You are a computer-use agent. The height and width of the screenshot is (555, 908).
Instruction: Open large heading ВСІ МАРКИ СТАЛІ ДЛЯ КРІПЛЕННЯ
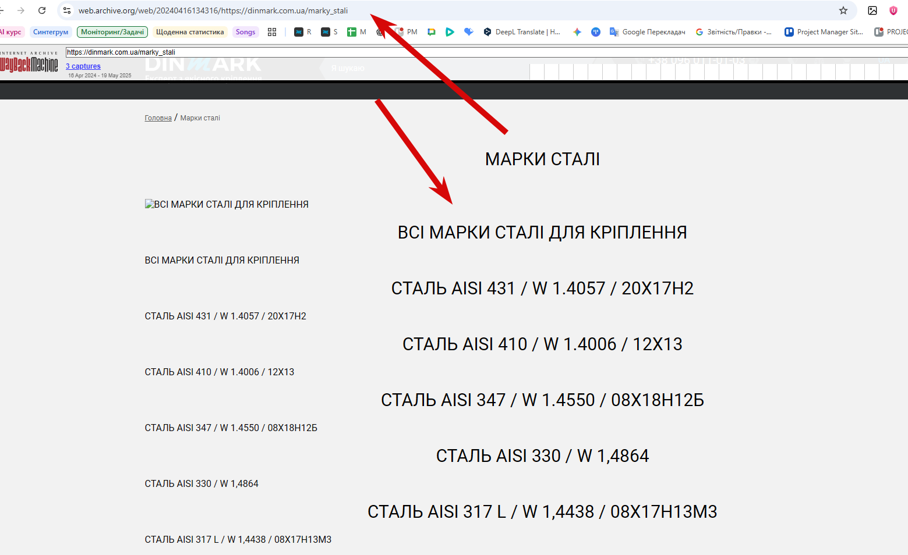pos(542,233)
